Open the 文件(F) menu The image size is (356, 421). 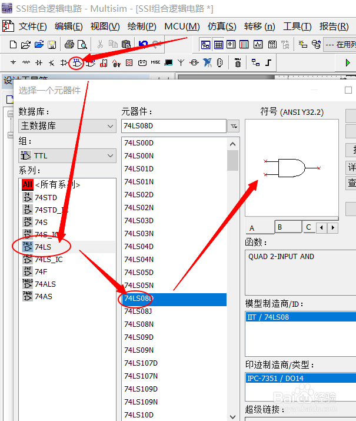[x=33, y=26]
